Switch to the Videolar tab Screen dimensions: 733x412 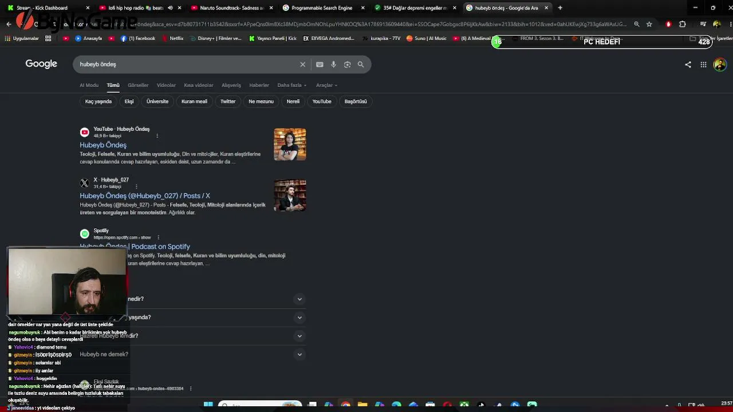point(166,85)
